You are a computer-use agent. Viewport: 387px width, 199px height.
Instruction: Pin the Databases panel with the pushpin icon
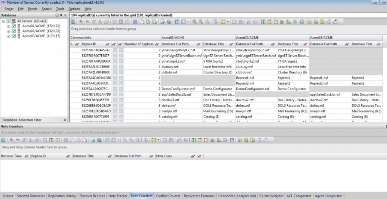pos(61,15)
